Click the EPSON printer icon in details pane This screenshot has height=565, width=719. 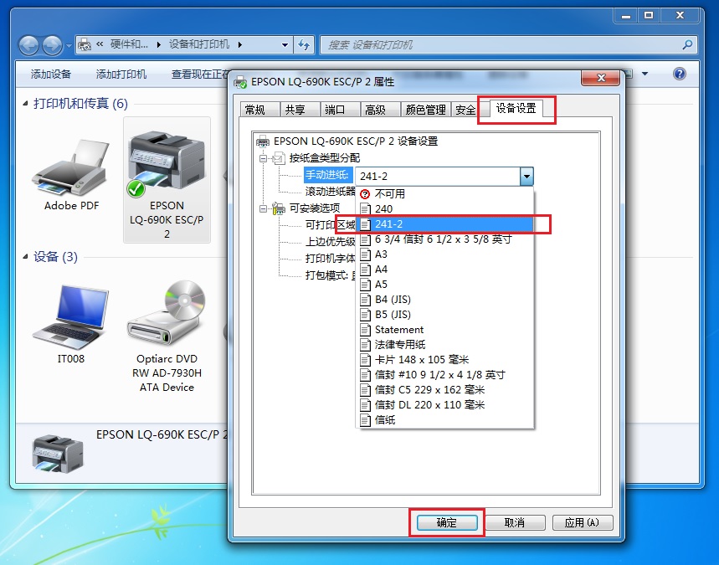click(58, 454)
